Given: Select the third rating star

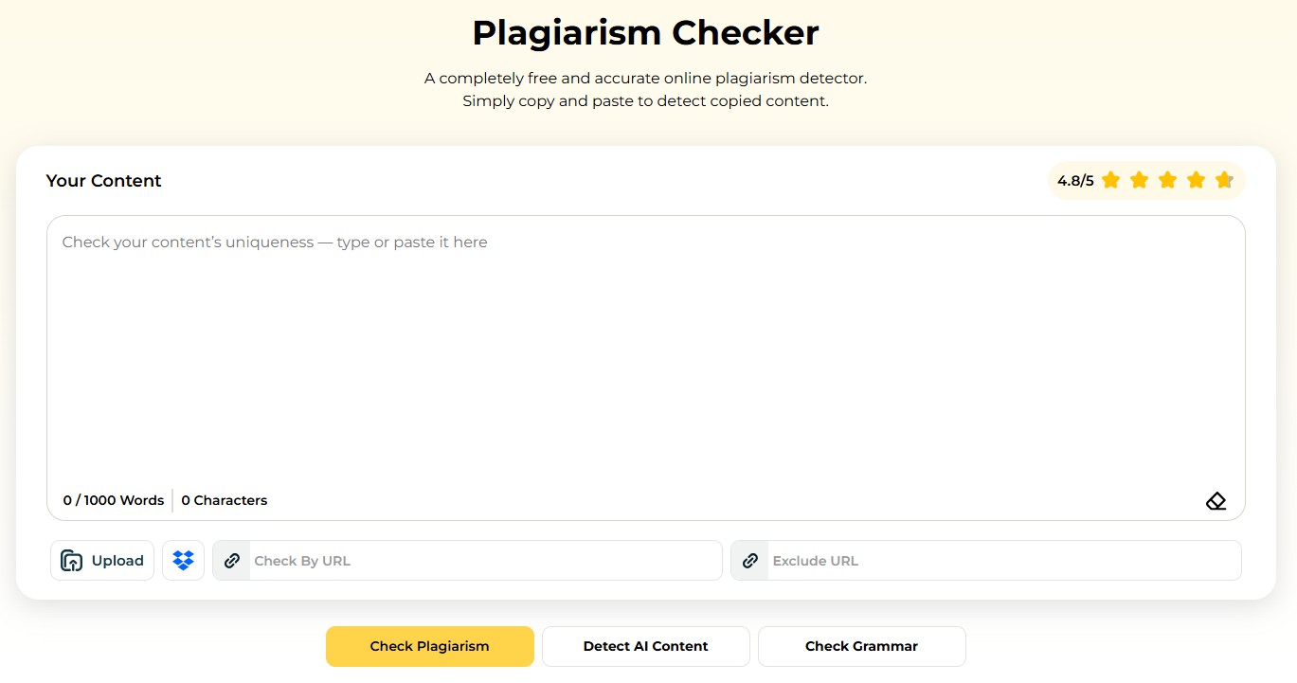Looking at the screenshot, I should coord(1167,180).
